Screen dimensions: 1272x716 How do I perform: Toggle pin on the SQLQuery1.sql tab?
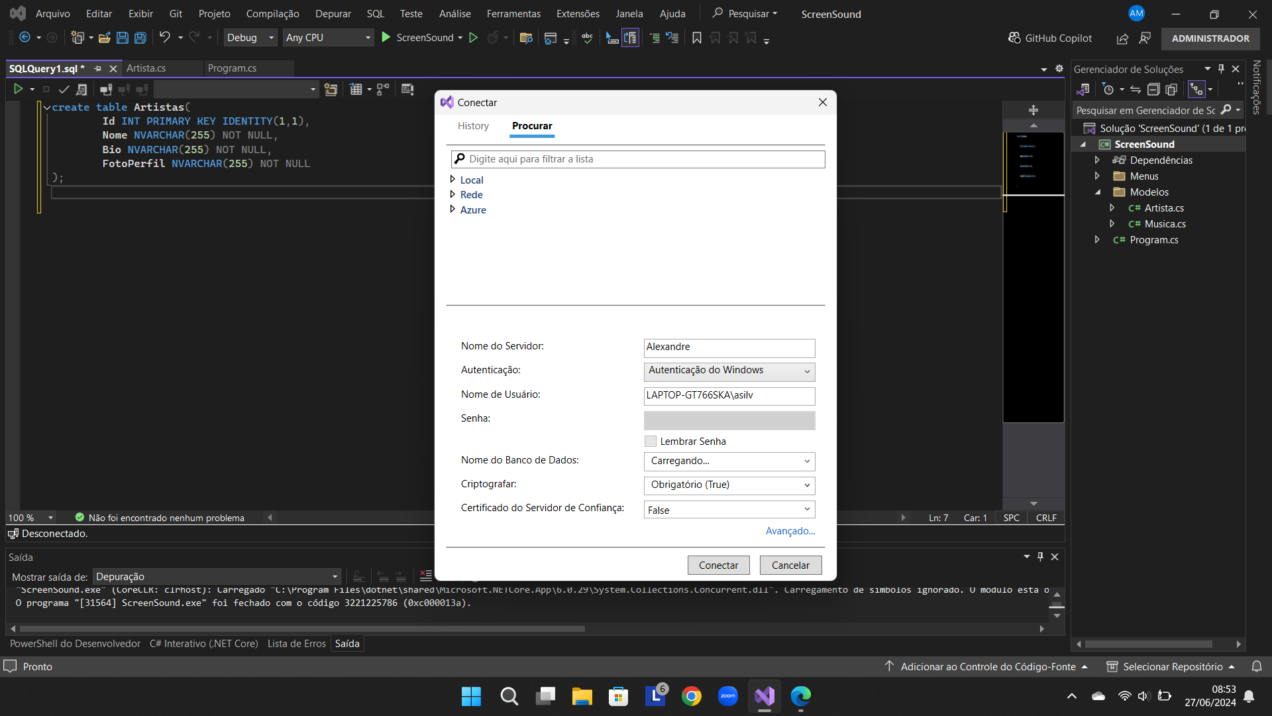tap(97, 68)
